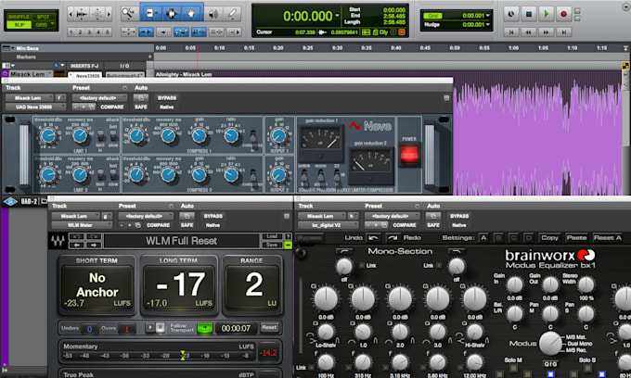Click the Stop button in transport

[x=528, y=14]
